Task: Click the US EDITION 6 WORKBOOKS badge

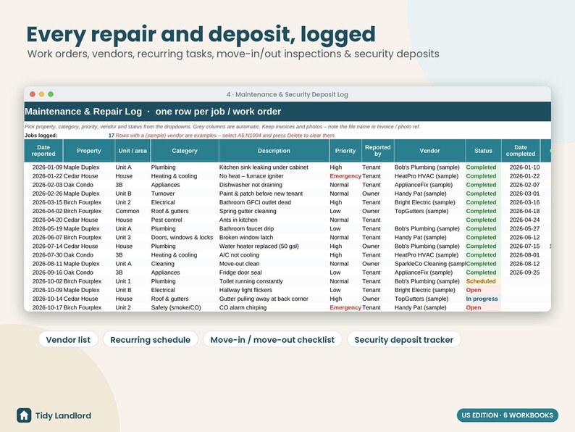Action: tap(507, 415)
